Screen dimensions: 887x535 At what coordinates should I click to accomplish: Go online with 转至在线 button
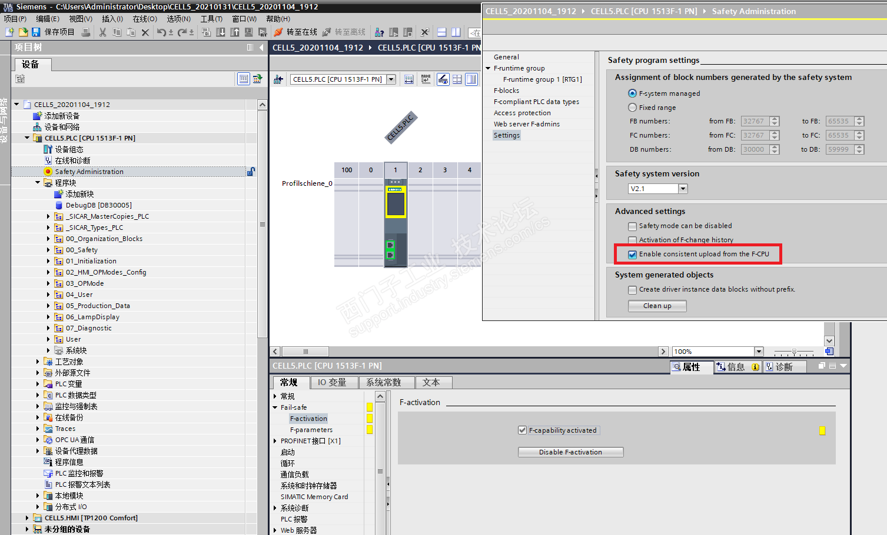coord(295,32)
